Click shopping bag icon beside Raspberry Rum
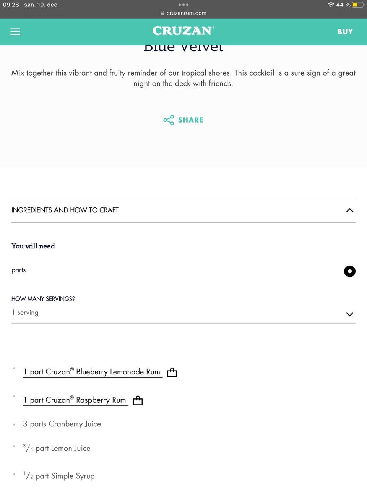367x489 pixels. pos(138,400)
